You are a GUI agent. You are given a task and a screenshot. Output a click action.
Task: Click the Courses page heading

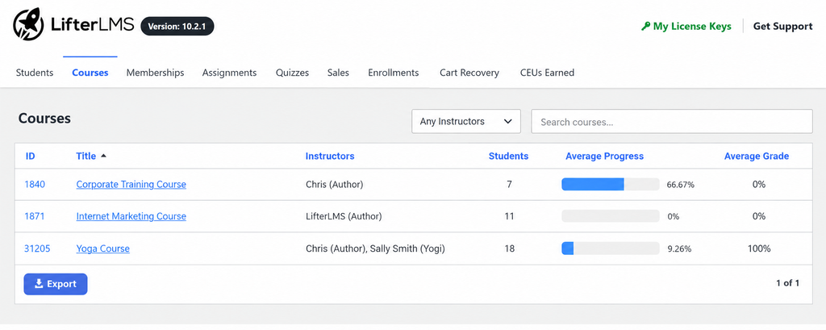point(45,119)
